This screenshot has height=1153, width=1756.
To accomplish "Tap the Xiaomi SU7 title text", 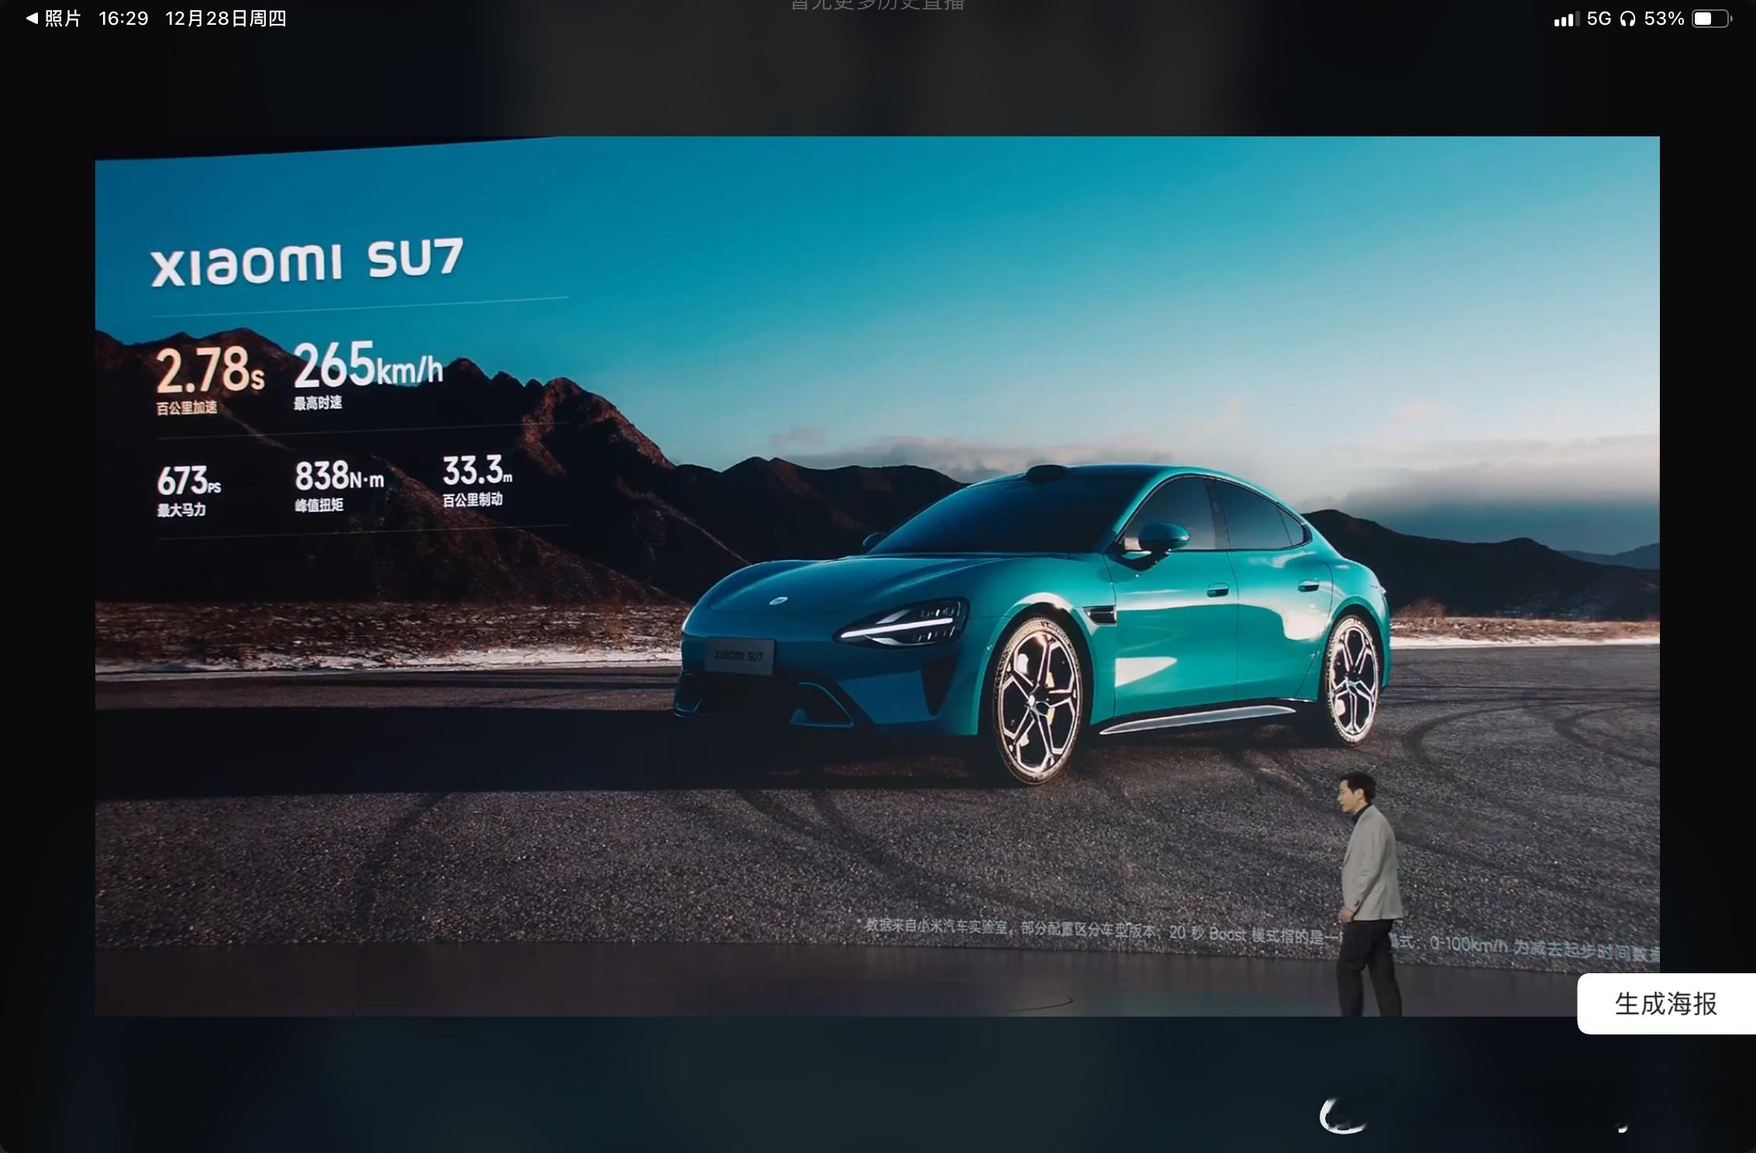I will [307, 262].
